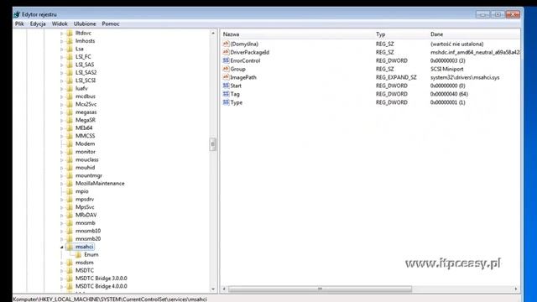Open the Plik menu

(x=19, y=23)
